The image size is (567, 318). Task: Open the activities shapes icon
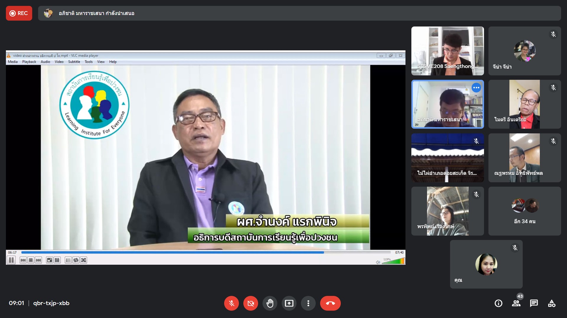552,303
